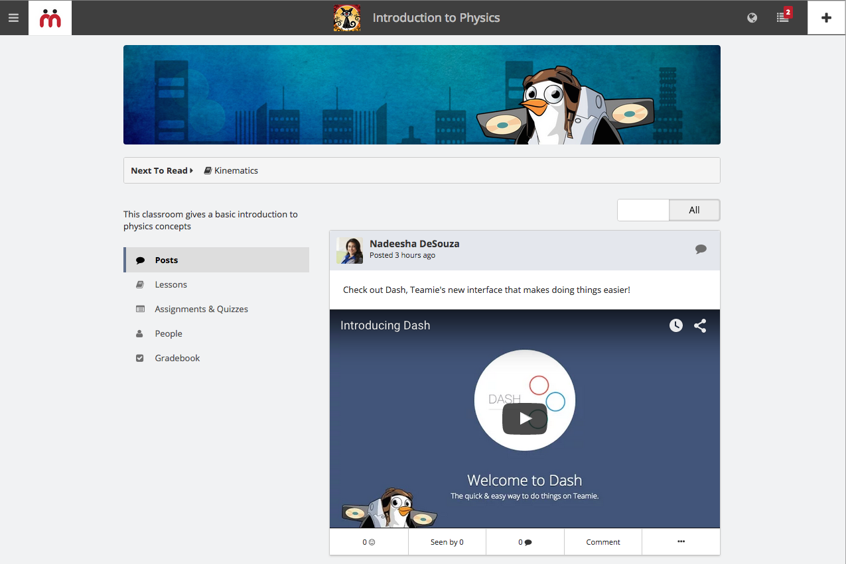The width and height of the screenshot is (846, 564).
Task: Open the Gradebook section
Action: (x=216, y=358)
